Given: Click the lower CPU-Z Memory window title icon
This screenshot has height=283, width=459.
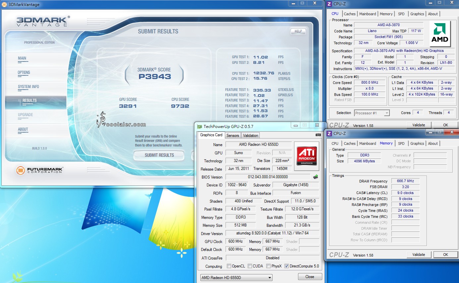Looking at the screenshot, I should click(x=329, y=133).
